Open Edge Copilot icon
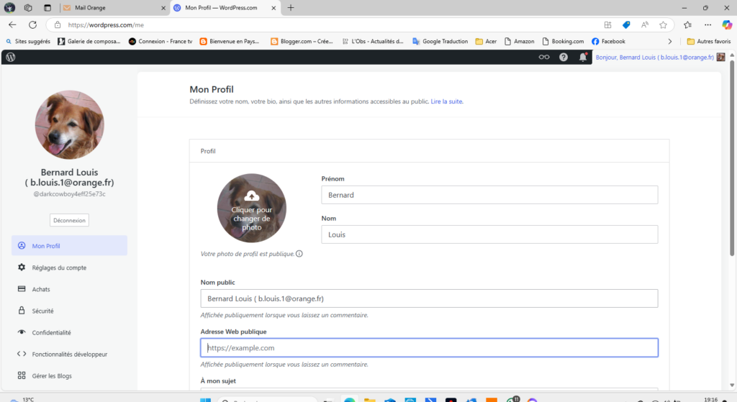This screenshot has height=402, width=737. tap(727, 24)
